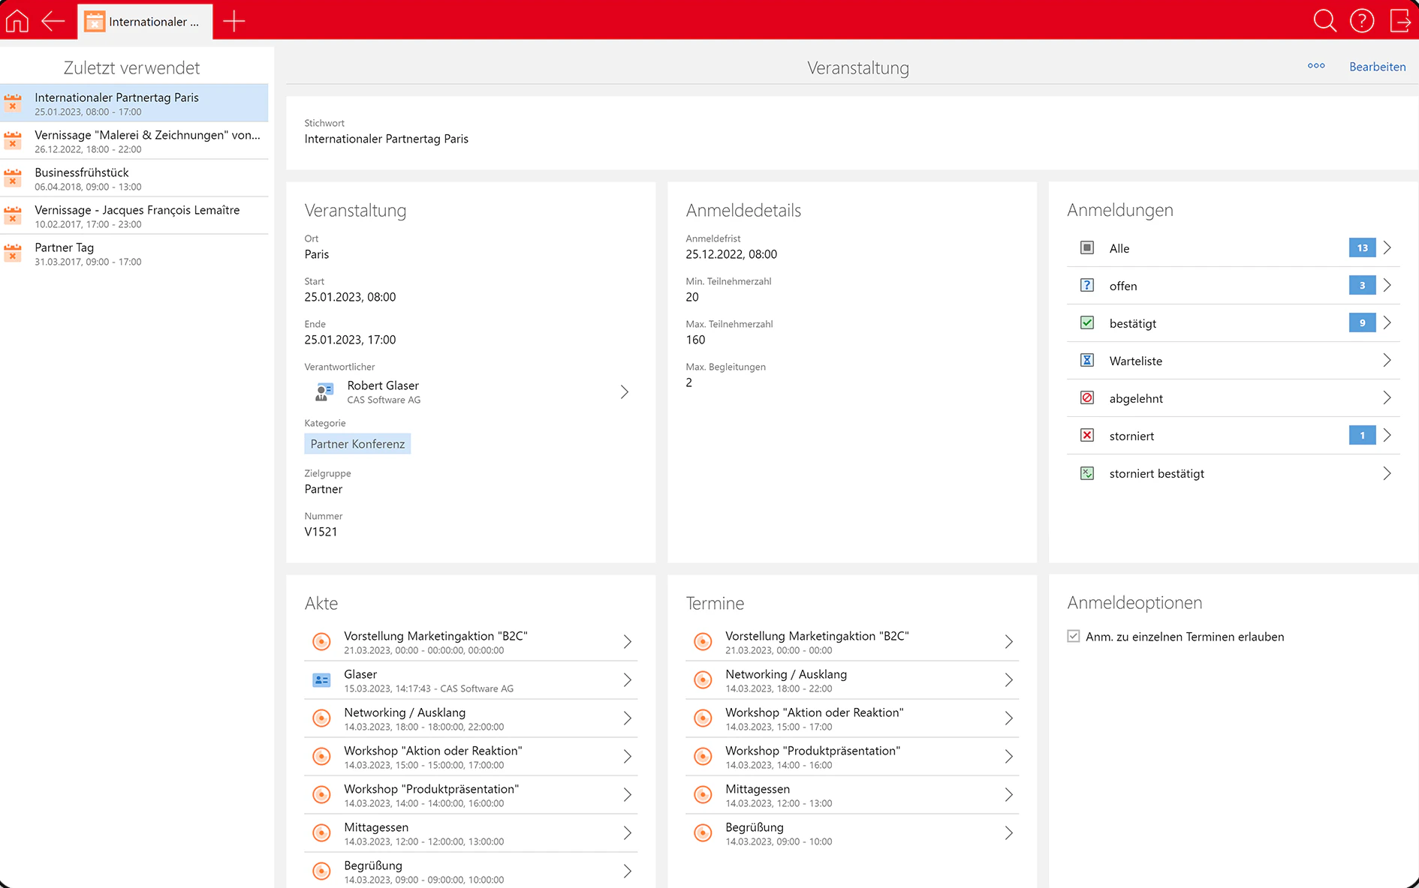Click the event icon beside Partner Tag
Viewport: 1419px width, 888px height.
tap(13, 253)
